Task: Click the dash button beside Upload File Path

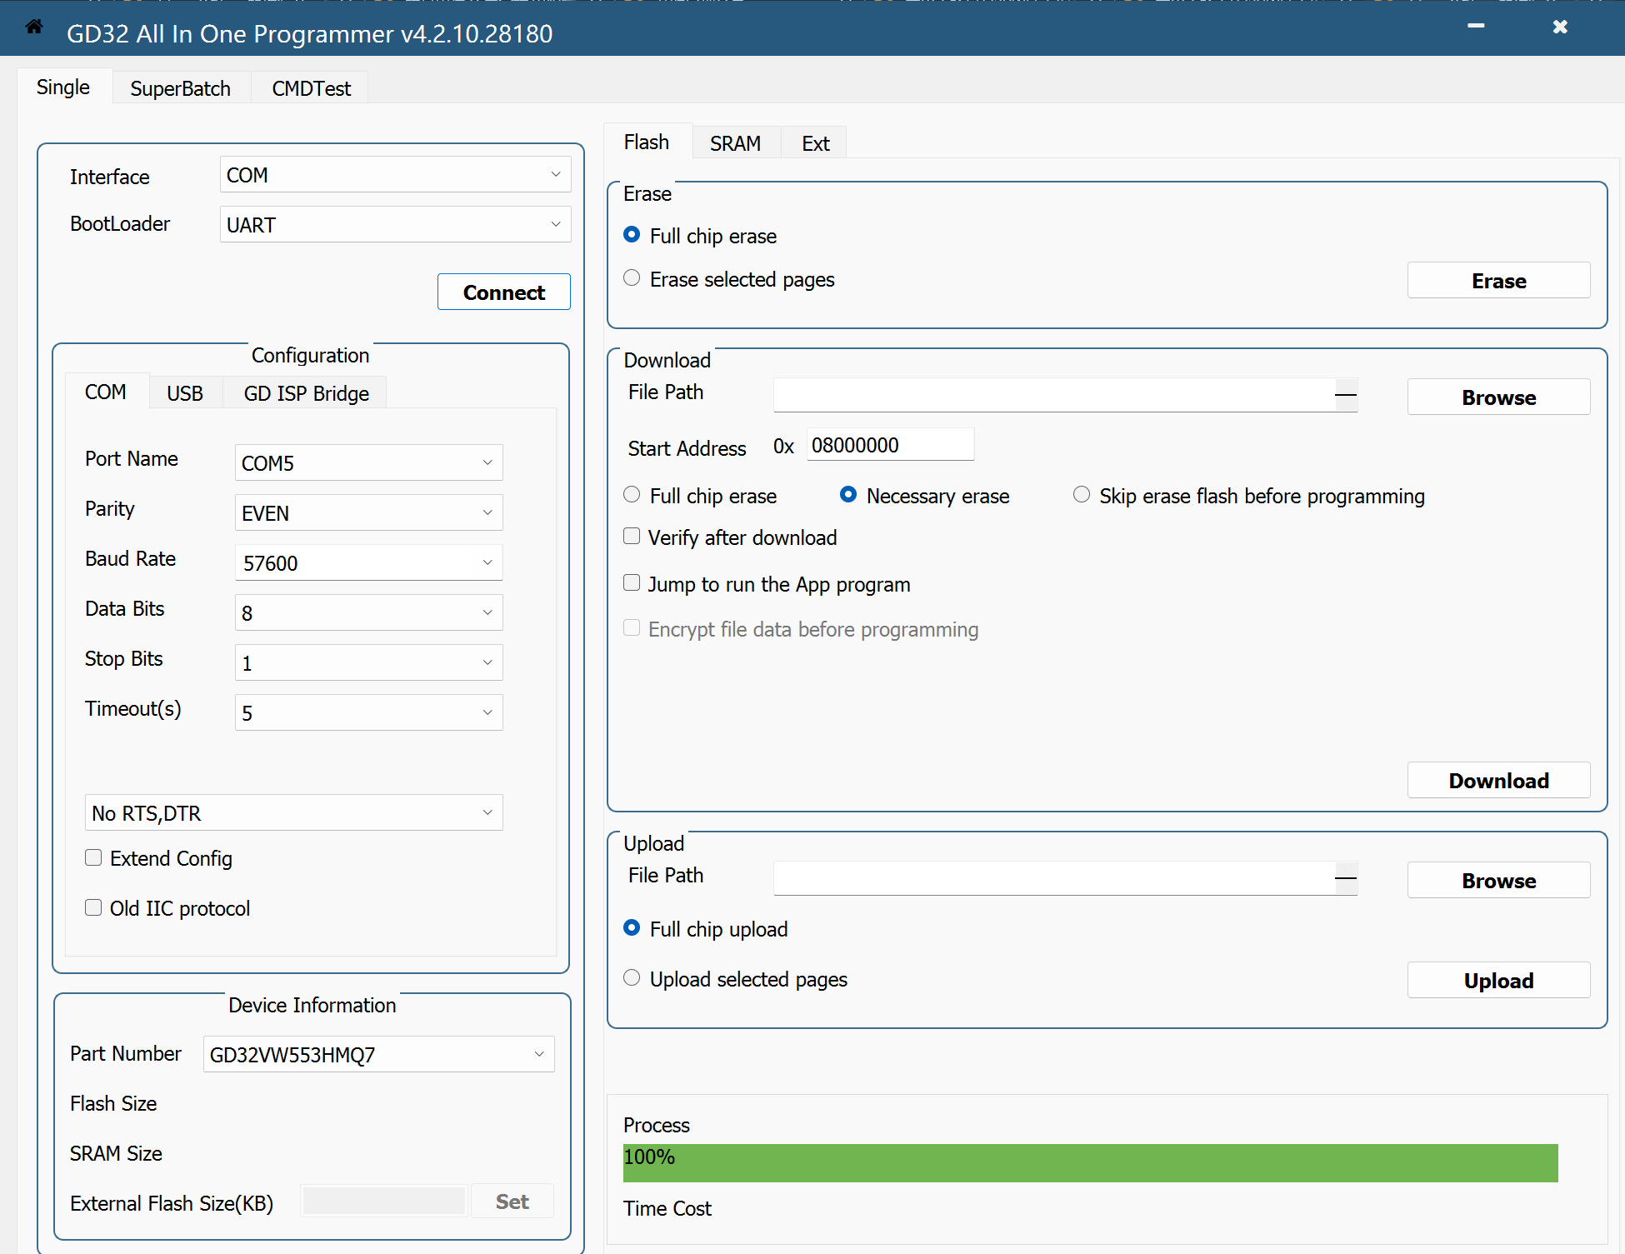Action: (1346, 878)
